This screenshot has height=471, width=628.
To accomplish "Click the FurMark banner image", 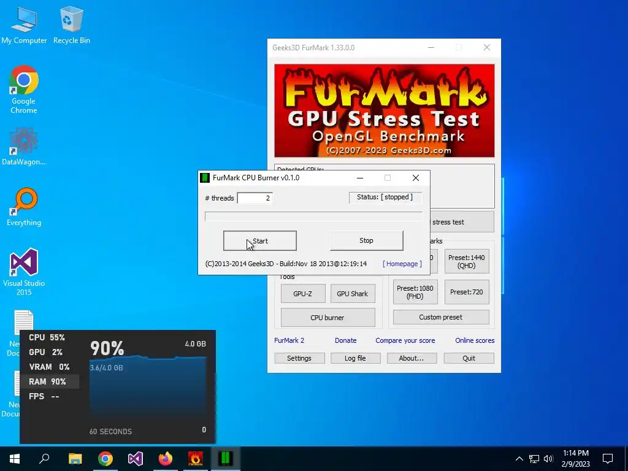I will tap(385, 111).
